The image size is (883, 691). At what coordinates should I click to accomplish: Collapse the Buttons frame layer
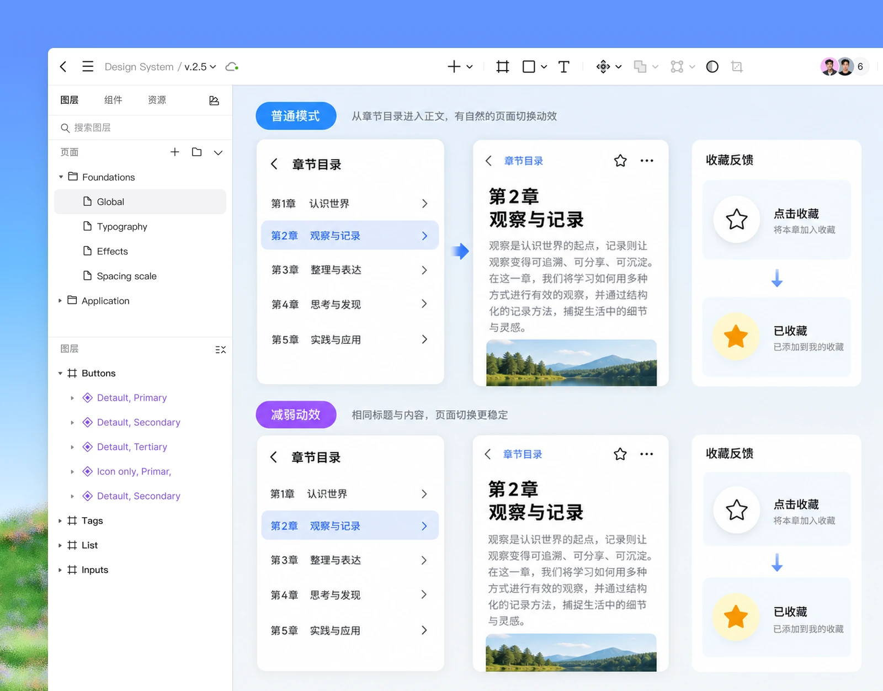tap(60, 374)
